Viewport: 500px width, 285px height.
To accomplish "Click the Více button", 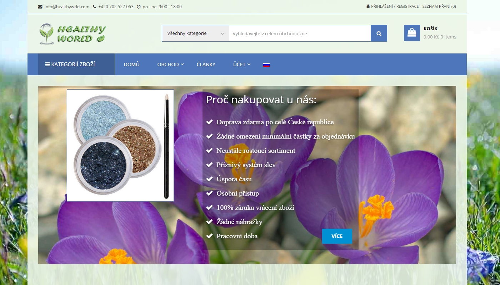I will pyautogui.click(x=337, y=236).
